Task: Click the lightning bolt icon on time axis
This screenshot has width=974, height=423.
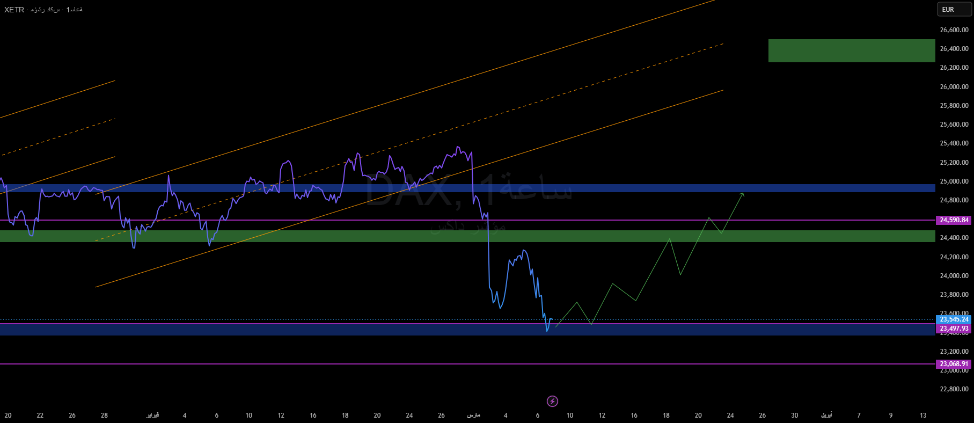Action: 552,401
